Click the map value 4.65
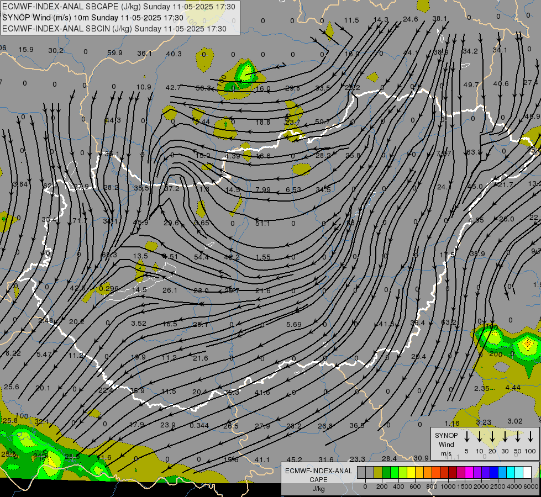The height and width of the screenshot is (497, 541). pos(476,220)
